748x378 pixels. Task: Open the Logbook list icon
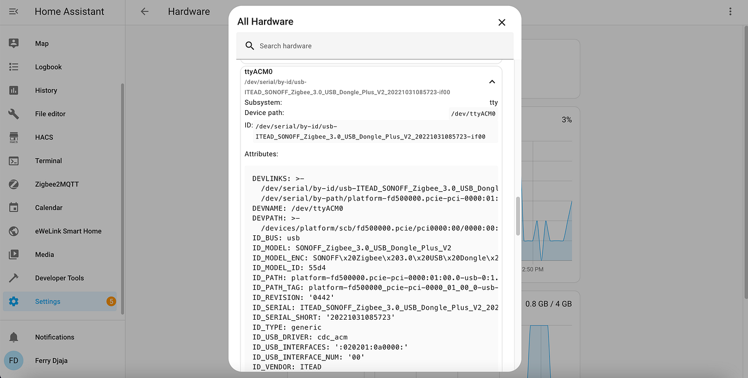coord(14,67)
